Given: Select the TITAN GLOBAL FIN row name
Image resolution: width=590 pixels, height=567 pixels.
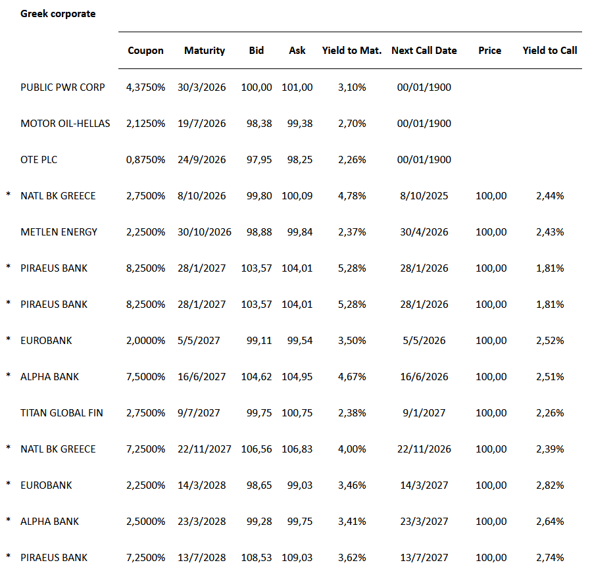Looking at the screenshot, I should (61, 413).
